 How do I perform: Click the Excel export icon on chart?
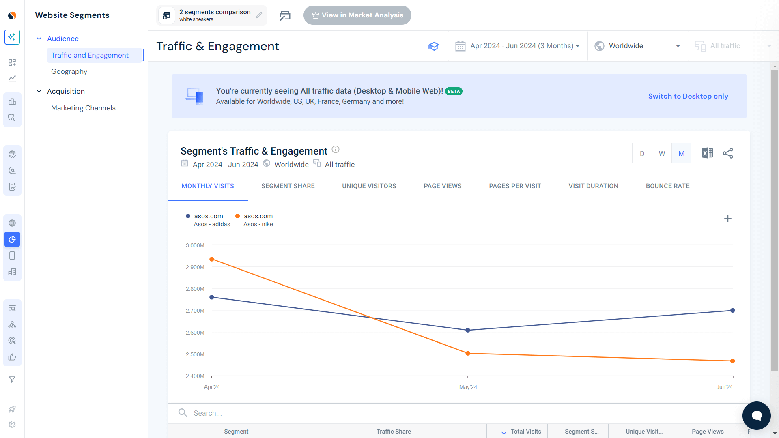click(x=707, y=153)
